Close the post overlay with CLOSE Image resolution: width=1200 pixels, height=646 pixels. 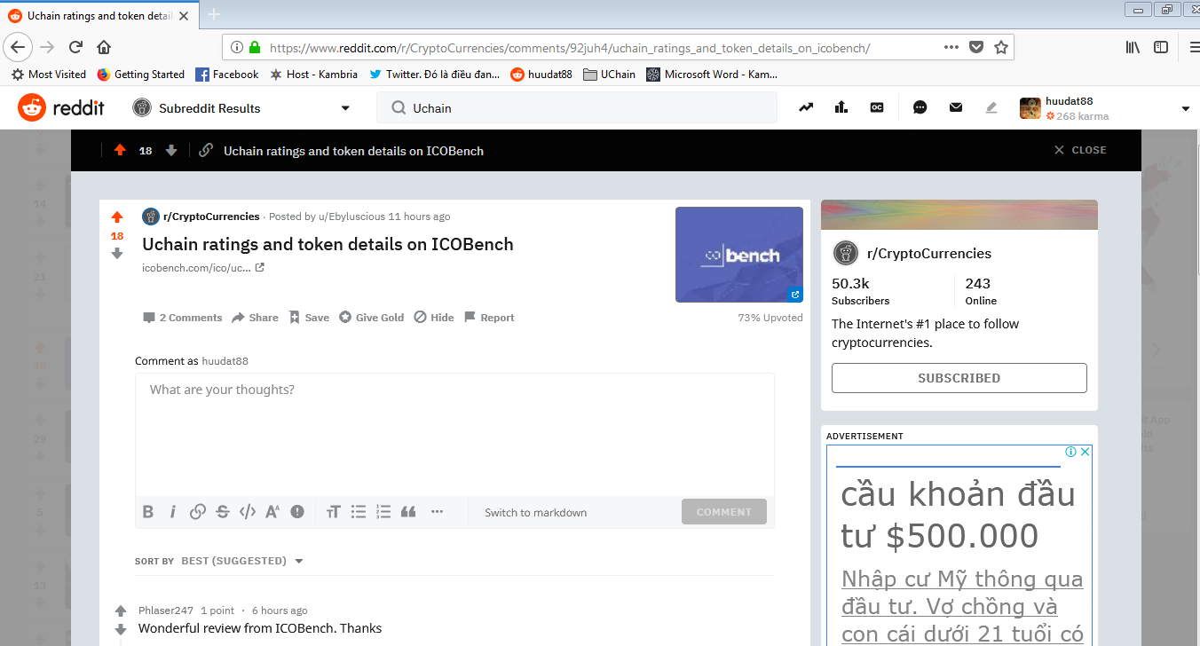pos(1080,150)
